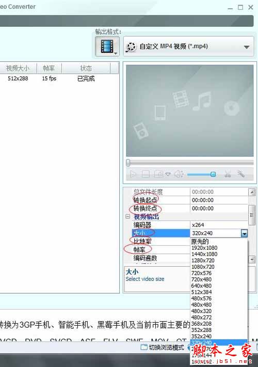Select the 512x288 cell in the file row

tap(18, 78)
